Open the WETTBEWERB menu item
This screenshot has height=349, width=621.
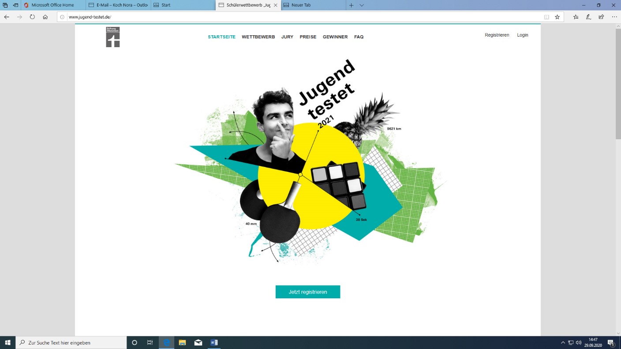(x=258, y=37)
